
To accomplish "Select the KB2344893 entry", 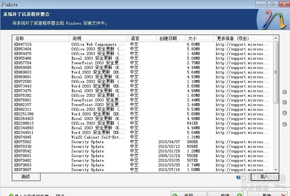I will [142, 128].
